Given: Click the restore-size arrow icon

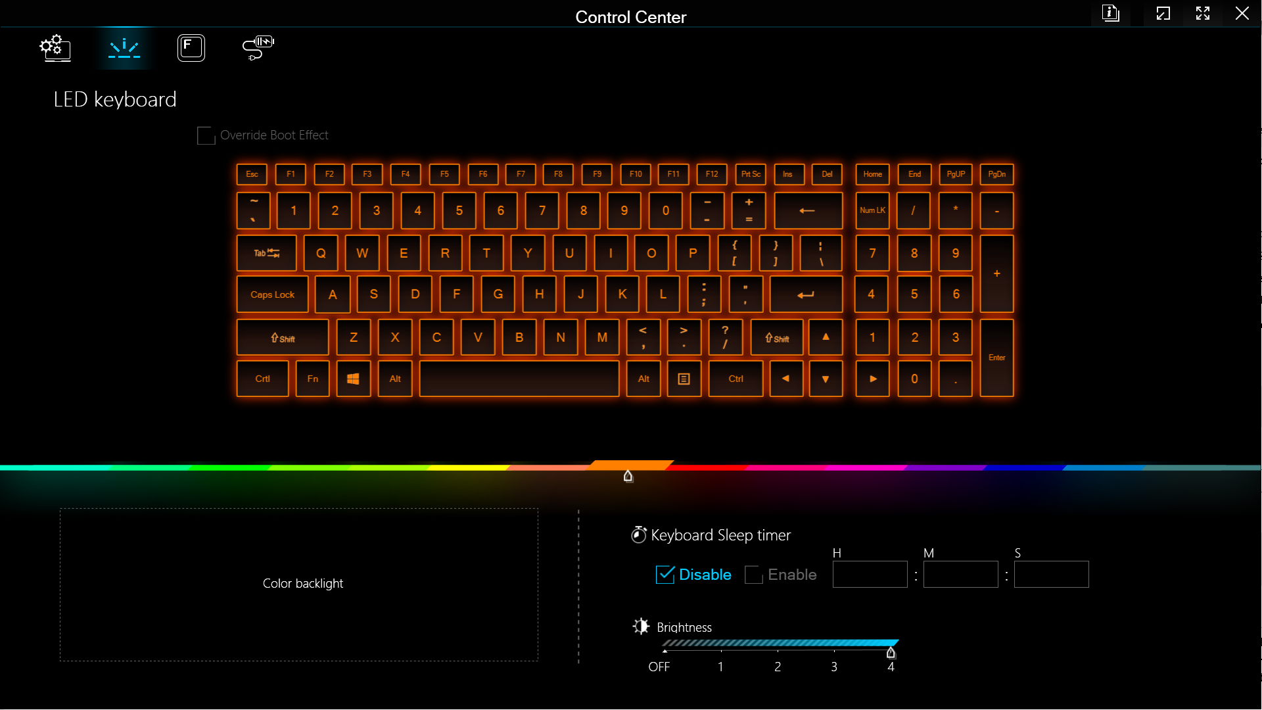Looking at the screenshot, I should pos(1163,13).
